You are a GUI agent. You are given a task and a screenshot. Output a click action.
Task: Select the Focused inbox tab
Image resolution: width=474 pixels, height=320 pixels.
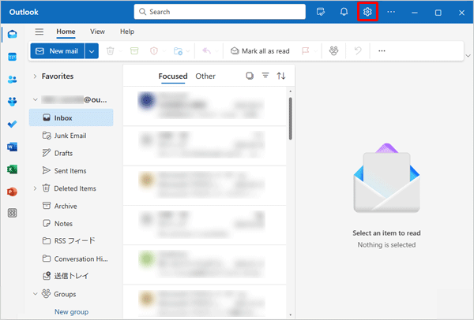point(173,76)
